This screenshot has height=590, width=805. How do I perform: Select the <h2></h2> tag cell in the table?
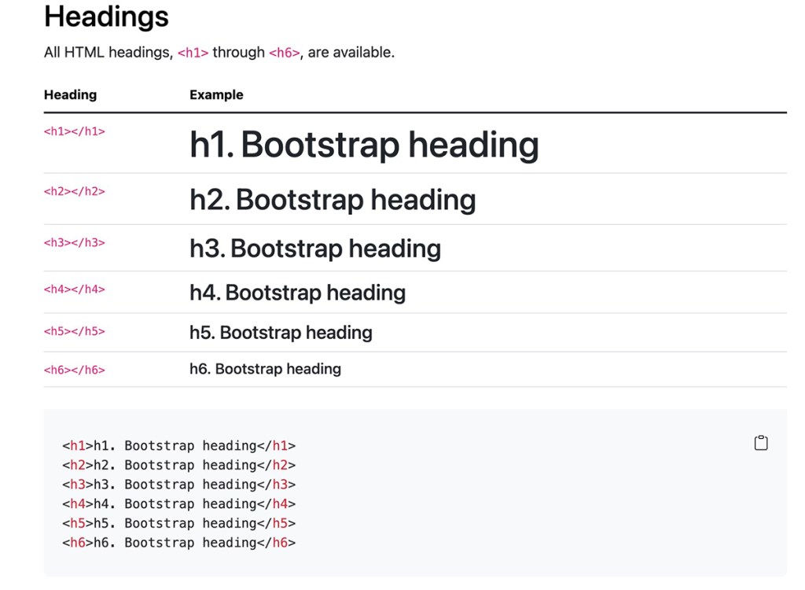74,191
